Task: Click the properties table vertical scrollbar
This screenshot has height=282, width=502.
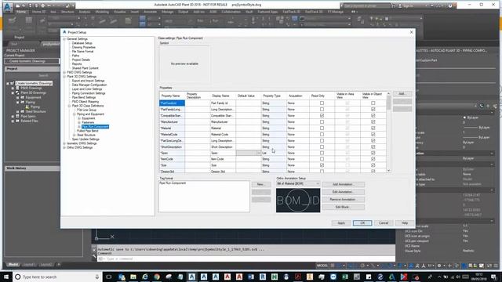Action: tap(389, 132)
